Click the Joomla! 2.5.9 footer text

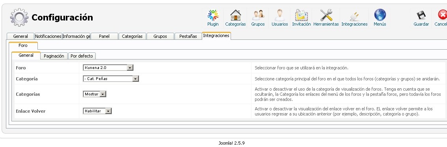coord(231,143)
